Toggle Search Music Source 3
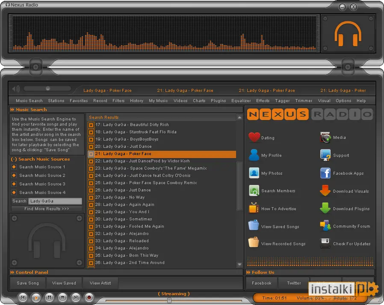The height and width of the screenshot is (305, 384). pos(14,184)
